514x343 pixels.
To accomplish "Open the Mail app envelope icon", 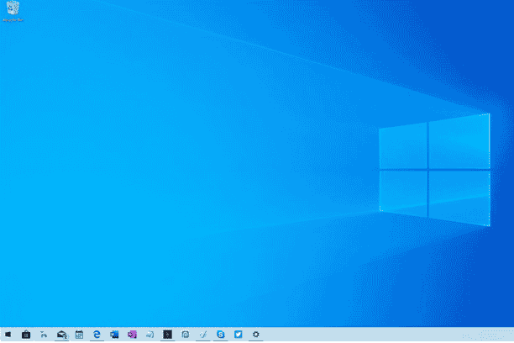I will click(x=61, y=335).
